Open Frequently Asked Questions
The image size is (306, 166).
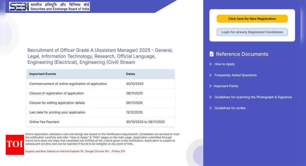coord(235,75)
